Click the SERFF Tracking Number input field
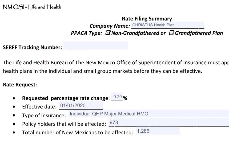Screen dimensions: 229x142 [95, 46]
